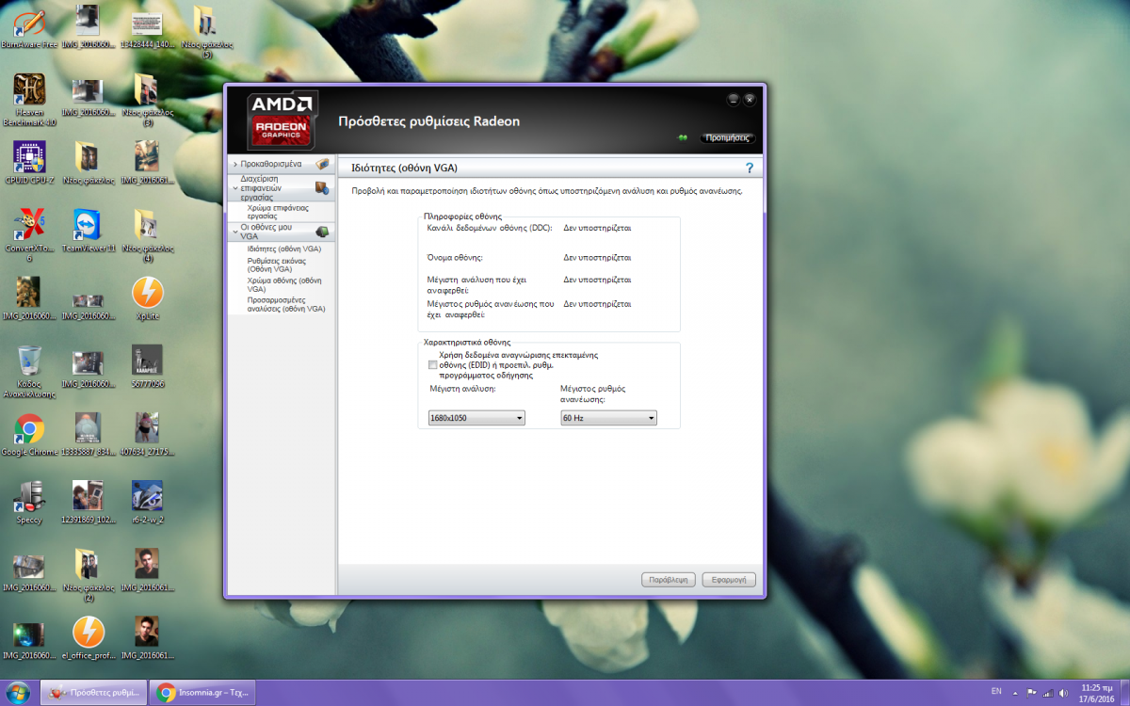Image resolution: width=1130 pixels, height=706 pixels.
Task: Open Προσαρμοσμένες αναλύσεις (οθόνη VGA)
Action: [x=286, y=304]
